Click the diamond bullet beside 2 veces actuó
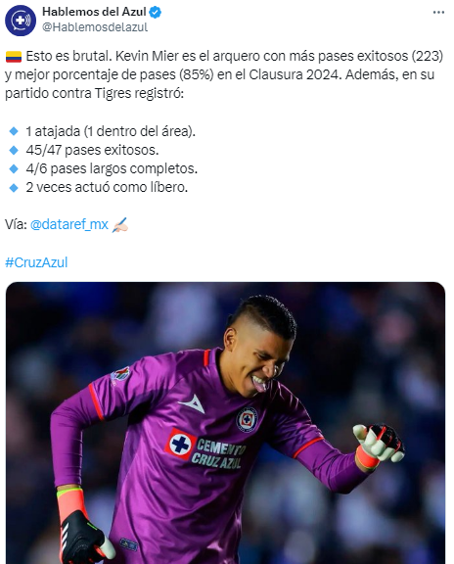This screenshot has width=454, height=564. pos(14,187)
